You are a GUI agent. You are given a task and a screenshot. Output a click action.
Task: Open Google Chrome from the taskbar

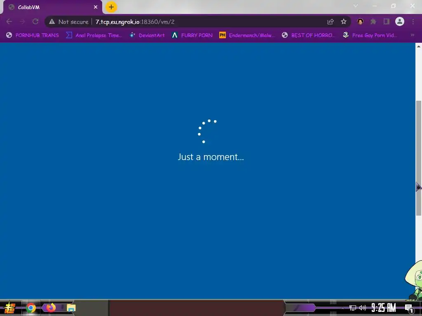31,308
